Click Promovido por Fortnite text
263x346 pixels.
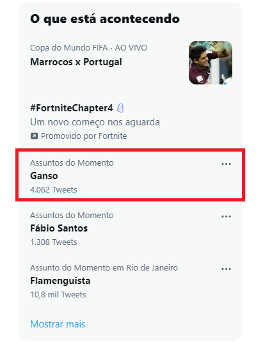[x=84, y=136]
